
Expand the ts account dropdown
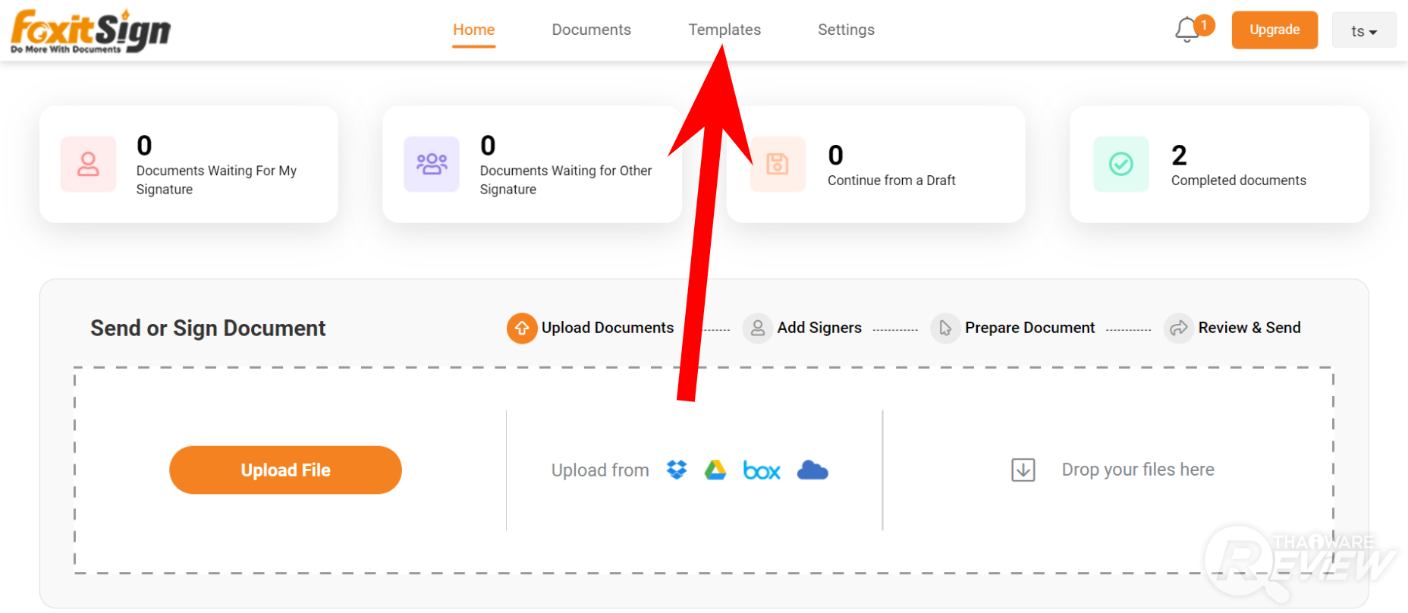pos(1363,31)
